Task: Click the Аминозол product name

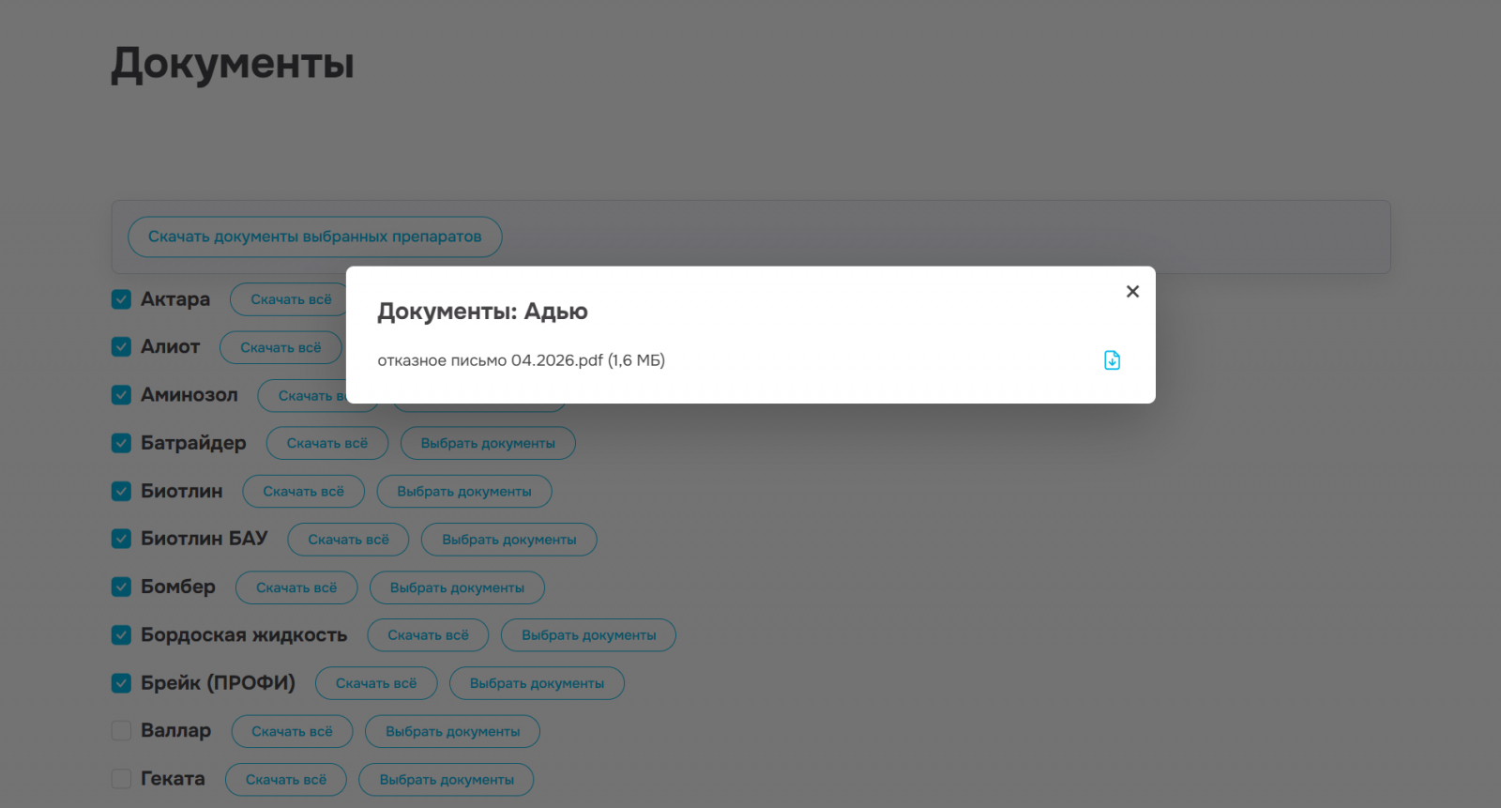Action: [190, 395]
